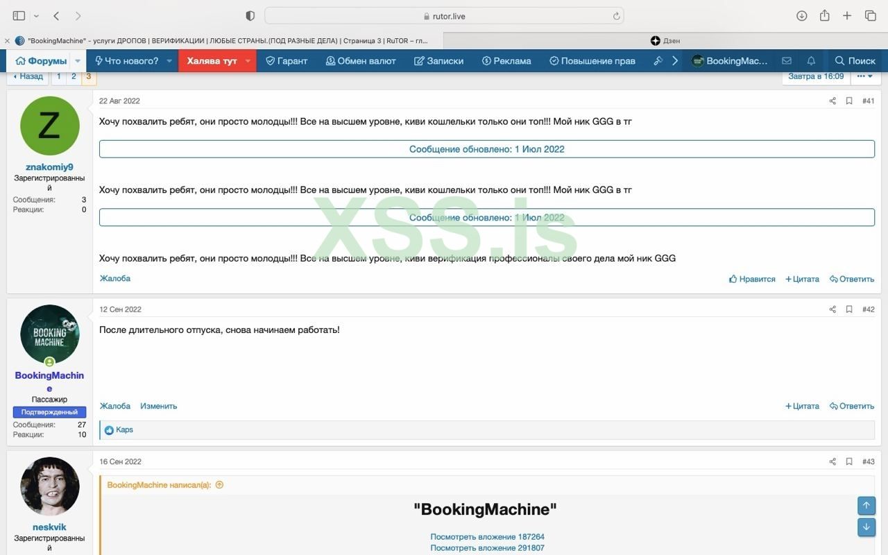Viewport: 888px width, 555px height.
Task: Open the BookingMachine account menu in the navbar
Action: tap(730, 61)
